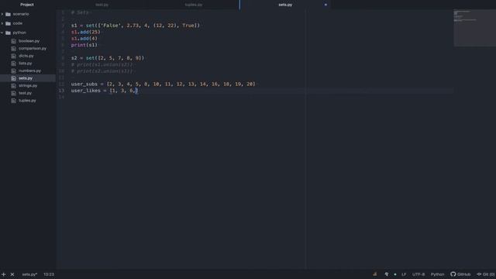This screenshot has width=496, height=279.
Task: Place cursor on the s1.add(25) line
Action: 85,32
